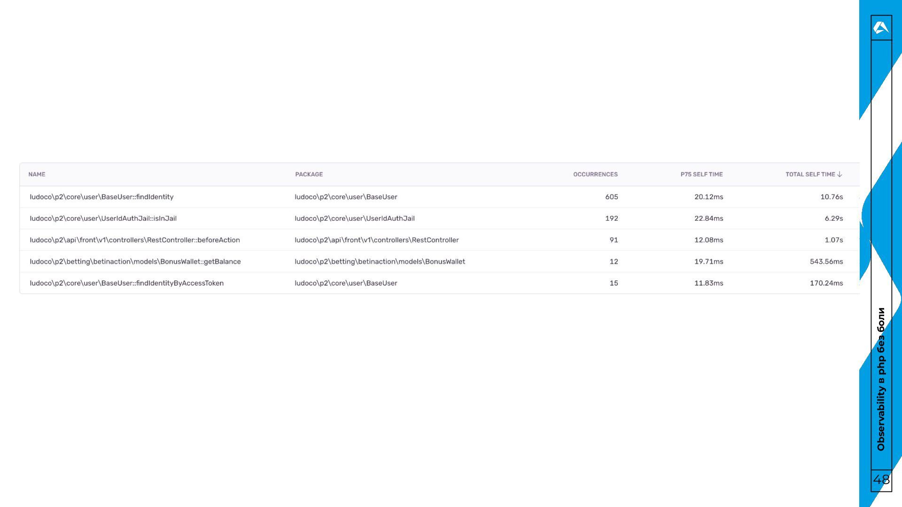The image size is (902, 507).
Task: Click the slide title 'Observability в php без боли'
Action: pos(881,379)
